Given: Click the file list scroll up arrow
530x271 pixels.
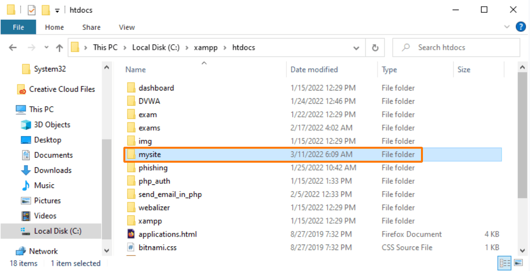Looking at the screenshot, I should (523, 68).
